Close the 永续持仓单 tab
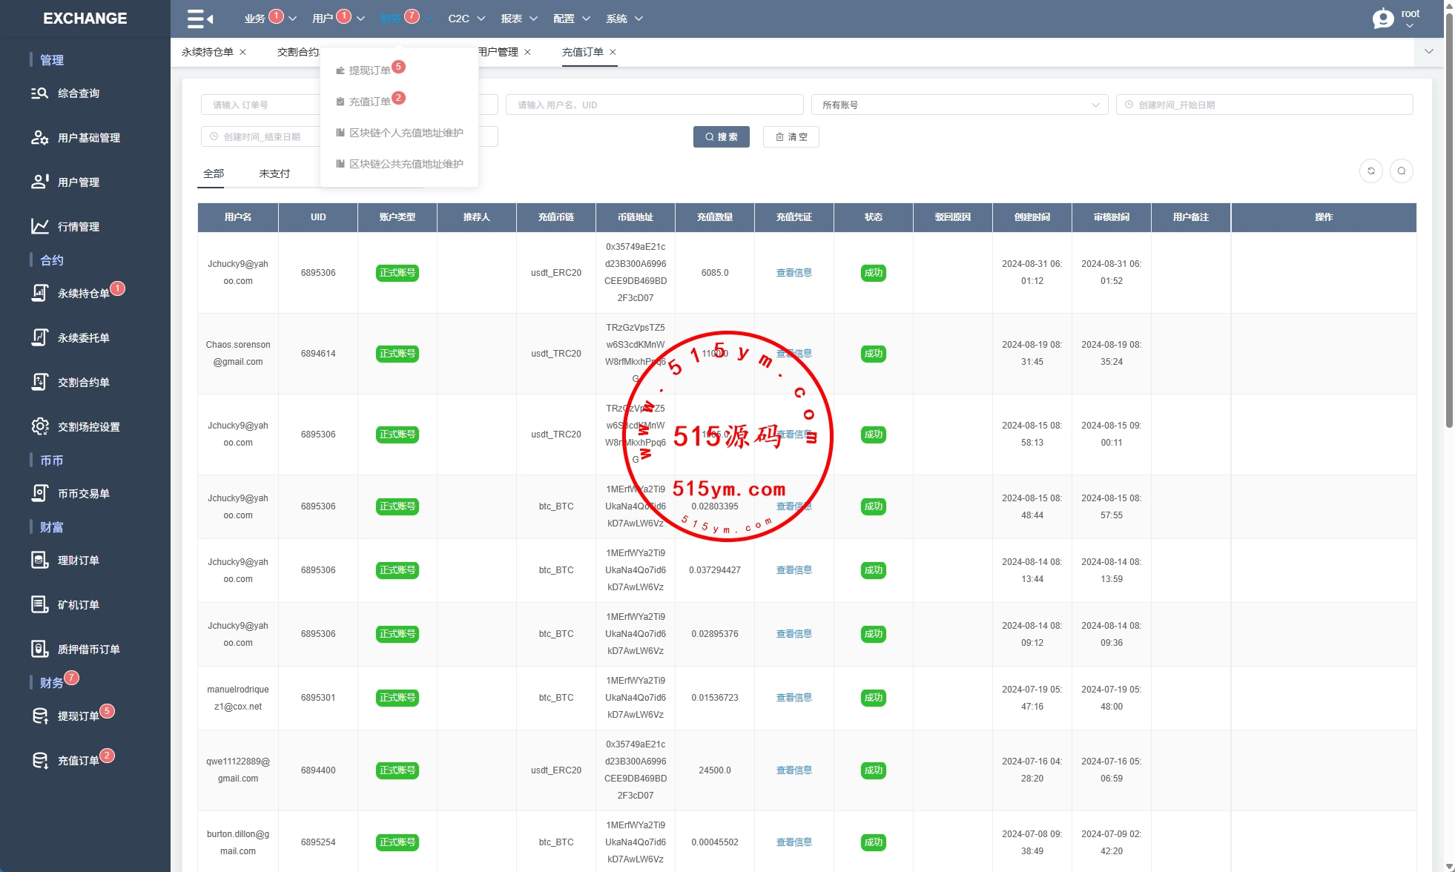The height and width of the screenshot is (872, 1455). pos(242,52)
